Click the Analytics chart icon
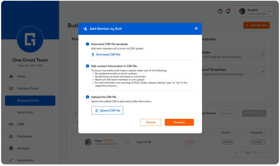 point(11,148)
